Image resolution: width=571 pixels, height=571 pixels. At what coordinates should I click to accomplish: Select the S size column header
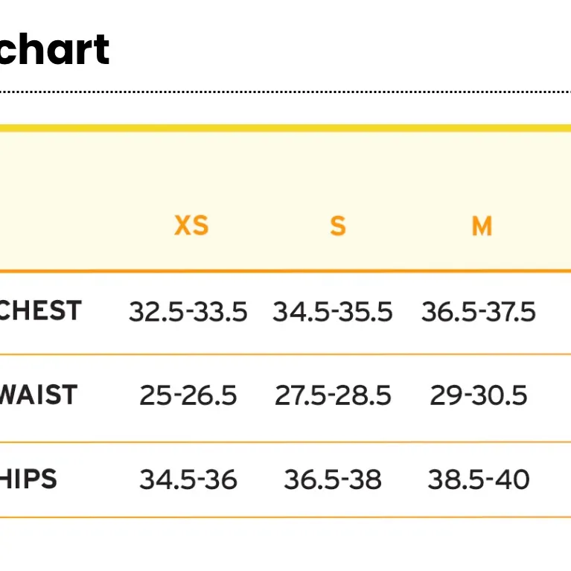coord(338,226)
